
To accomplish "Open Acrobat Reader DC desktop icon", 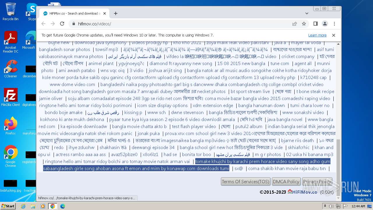I will pyautogui.click(x=10, y=42).
